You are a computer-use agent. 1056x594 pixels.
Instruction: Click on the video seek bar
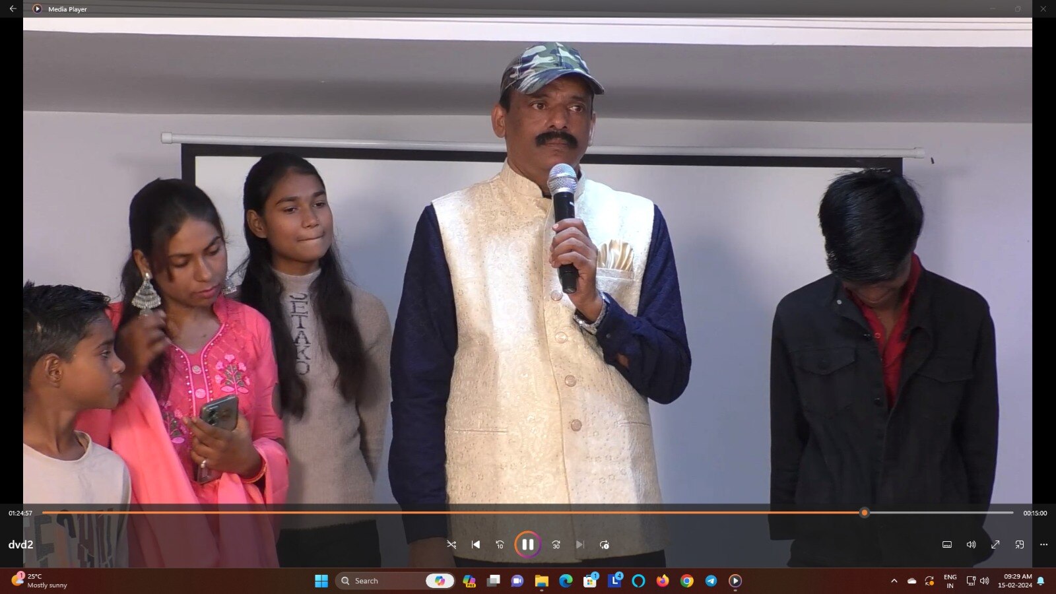tap(462, 513)
